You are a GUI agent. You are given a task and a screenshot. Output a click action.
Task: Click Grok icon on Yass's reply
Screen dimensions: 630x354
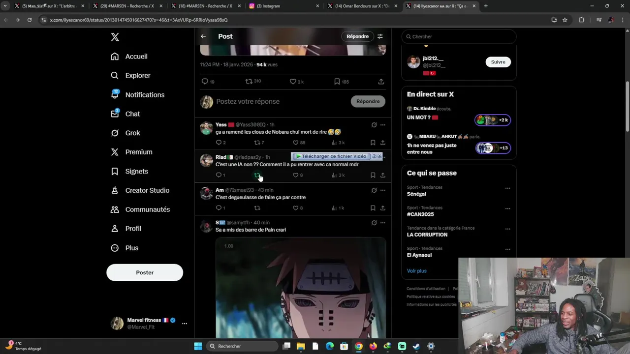click(374, 125)
